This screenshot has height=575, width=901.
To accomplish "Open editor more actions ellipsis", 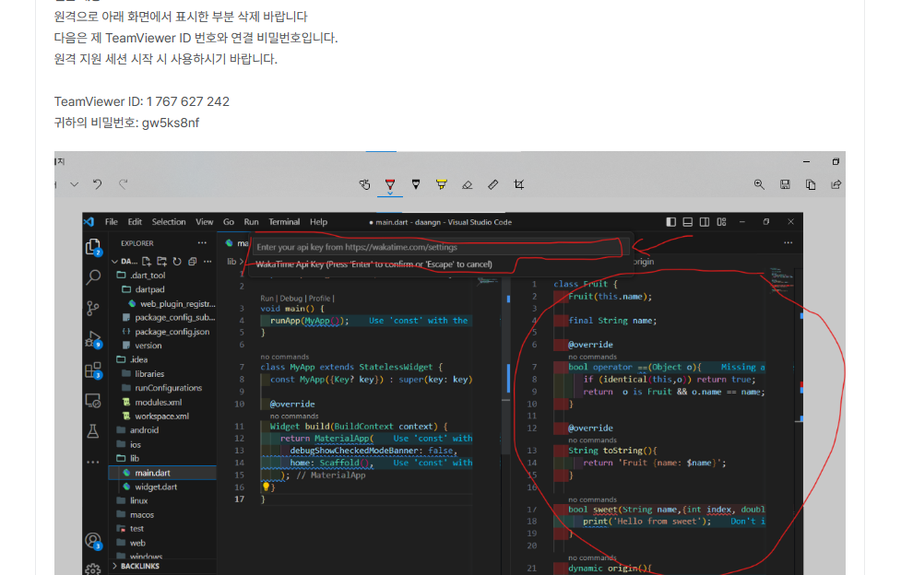I will pos(788,243).
